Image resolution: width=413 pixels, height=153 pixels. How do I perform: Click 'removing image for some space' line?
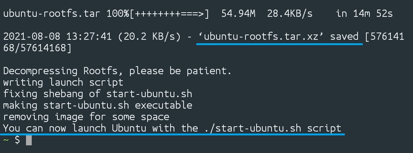(86, 116)
